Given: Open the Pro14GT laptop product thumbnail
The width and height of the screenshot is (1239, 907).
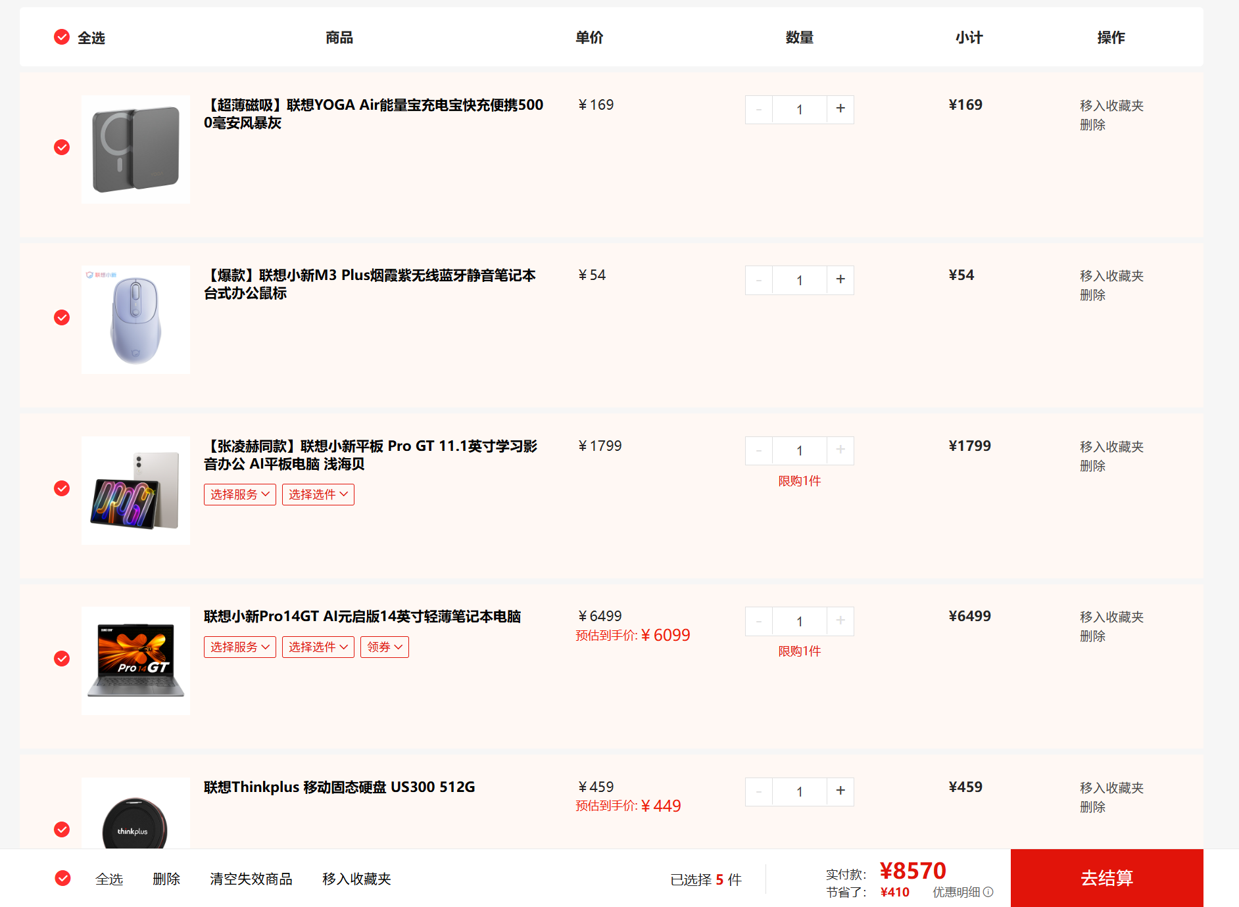Looking at the screenshot, I should pyautogui.click(x=135, y=660).
